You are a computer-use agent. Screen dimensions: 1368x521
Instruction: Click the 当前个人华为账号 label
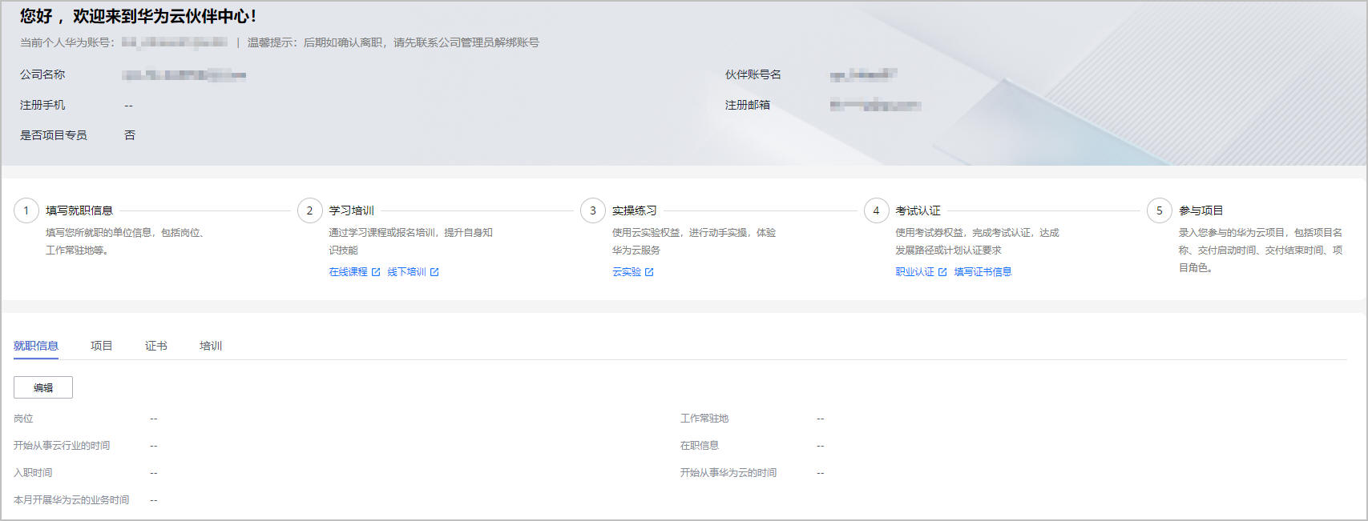tap(67, 42)
